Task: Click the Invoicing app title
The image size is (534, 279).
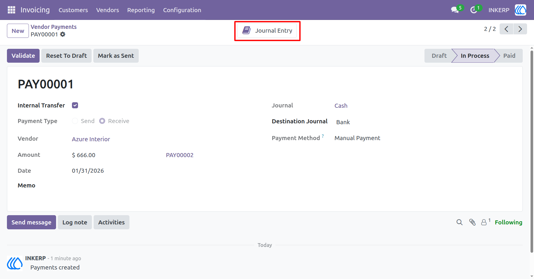Action: (x=35, y=10)
